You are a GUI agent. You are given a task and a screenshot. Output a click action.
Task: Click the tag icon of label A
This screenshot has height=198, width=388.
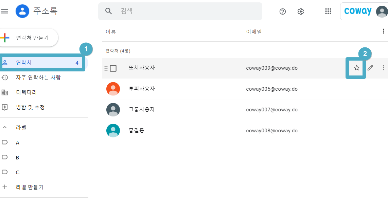[x=5, y=142]
